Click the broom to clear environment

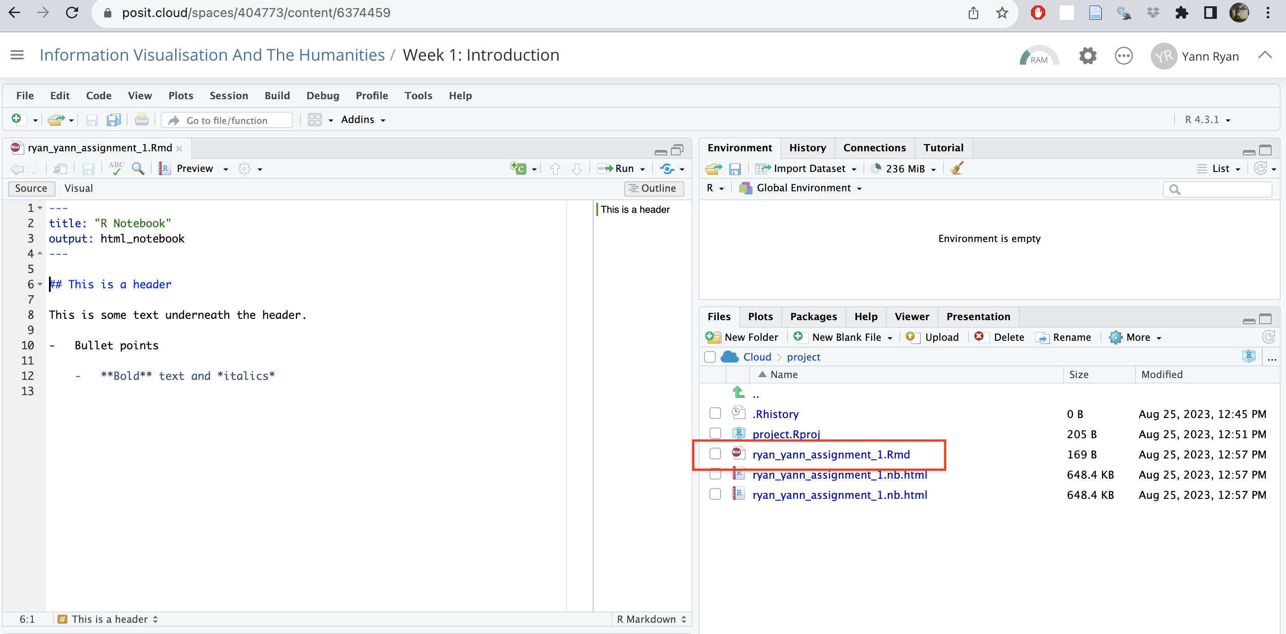click(957, 168)
